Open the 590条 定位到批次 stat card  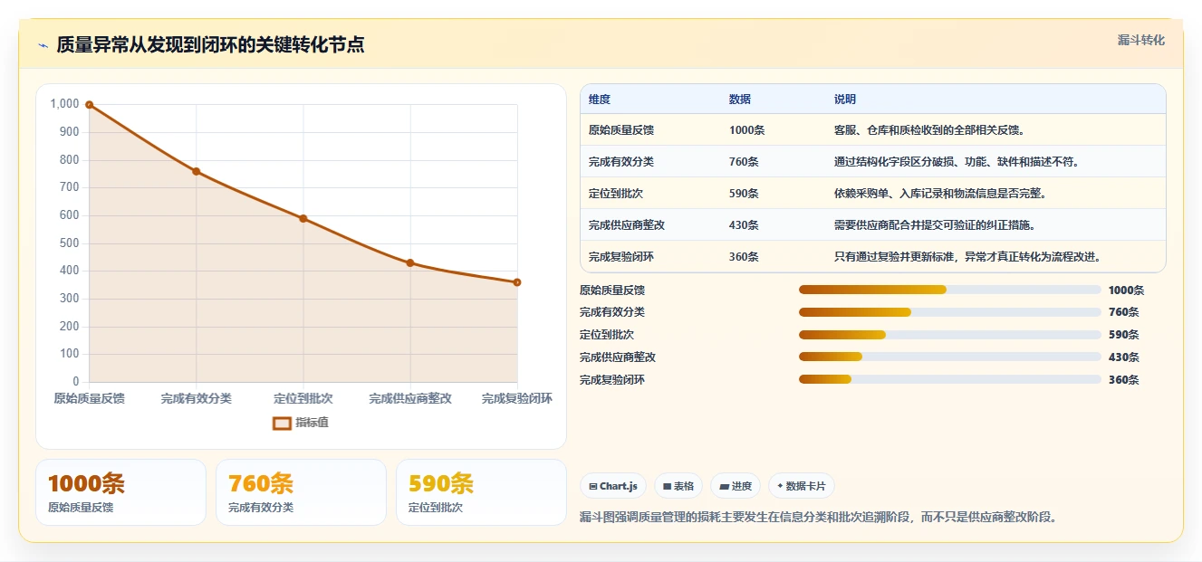(481, 492)
